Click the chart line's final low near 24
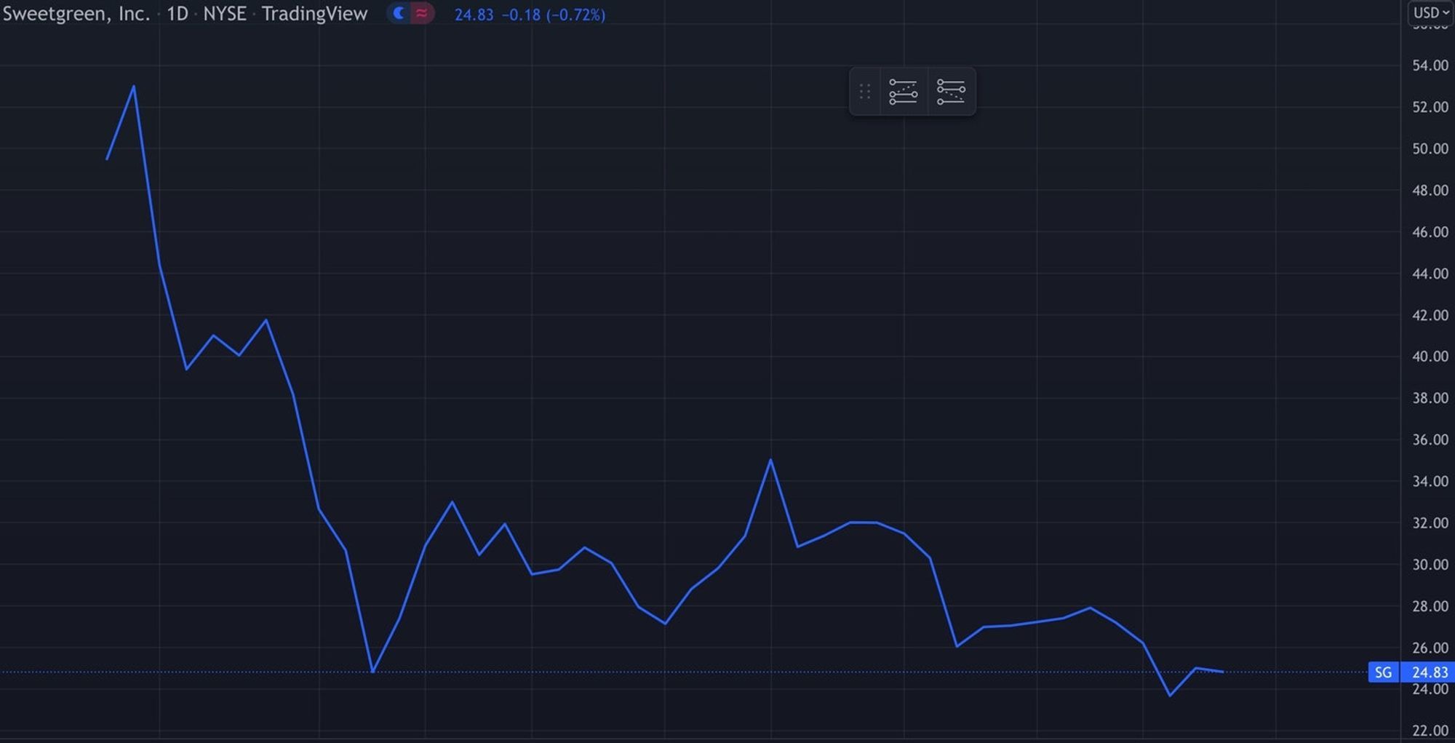This screenshot has height=743, width=1455. [1170, 696]
